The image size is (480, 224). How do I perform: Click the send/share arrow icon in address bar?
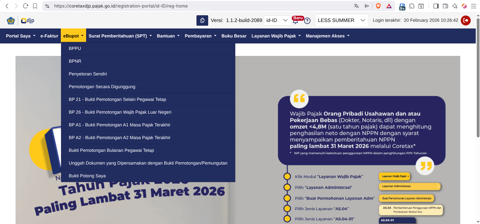pos(367,6)
